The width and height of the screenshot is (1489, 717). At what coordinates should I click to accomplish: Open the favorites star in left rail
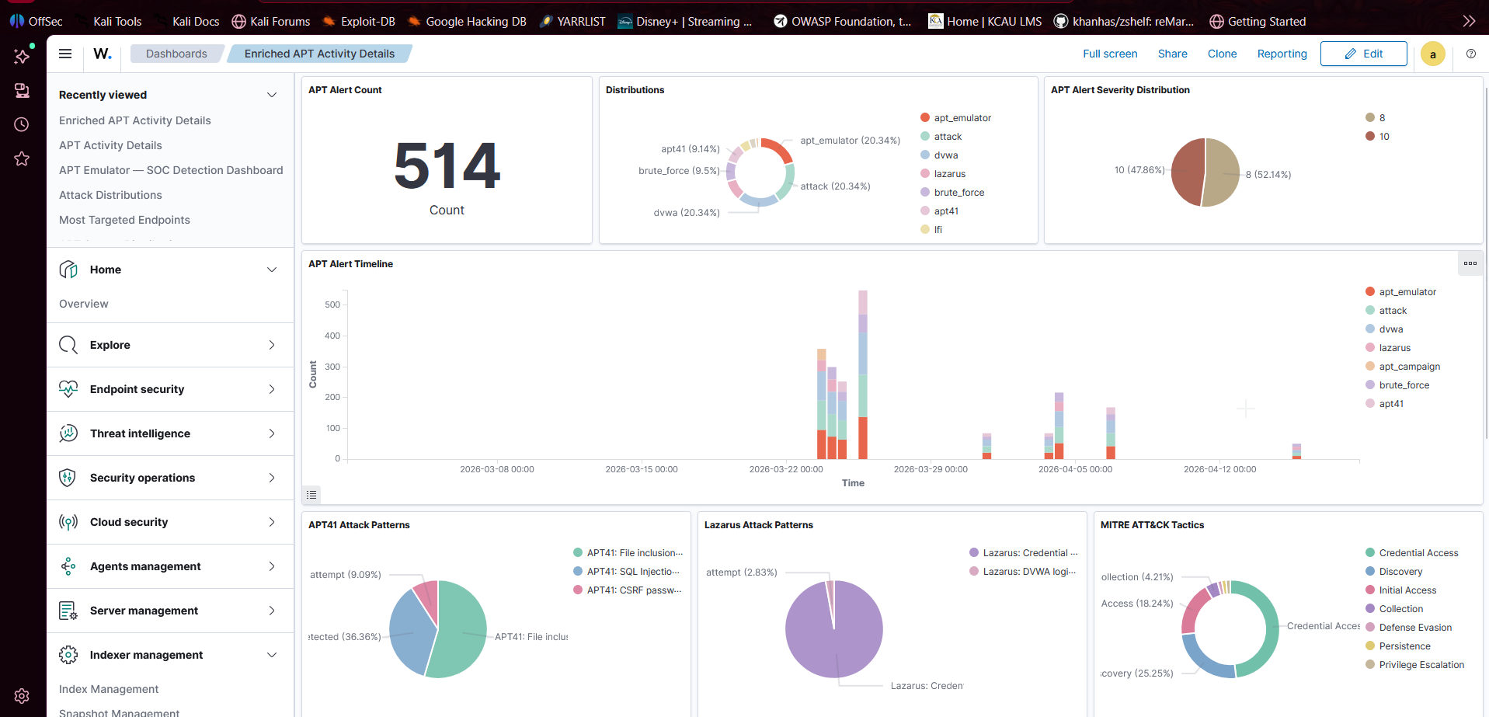pos(22,158)
